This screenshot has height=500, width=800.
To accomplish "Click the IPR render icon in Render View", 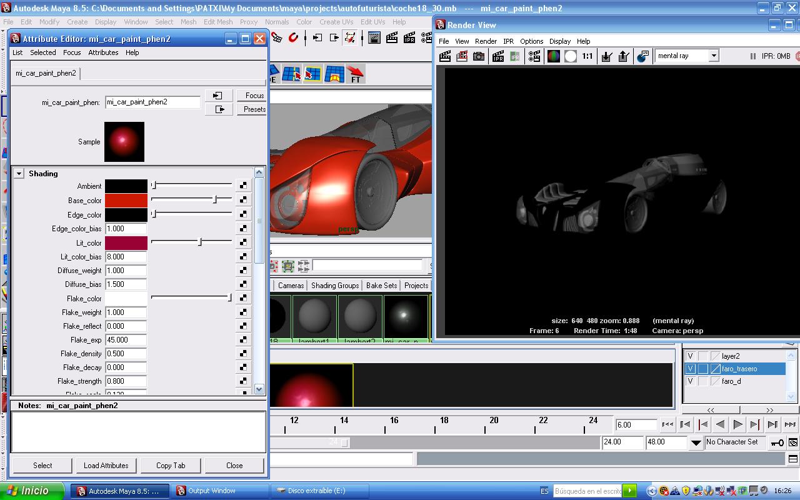I will point(498,56).
